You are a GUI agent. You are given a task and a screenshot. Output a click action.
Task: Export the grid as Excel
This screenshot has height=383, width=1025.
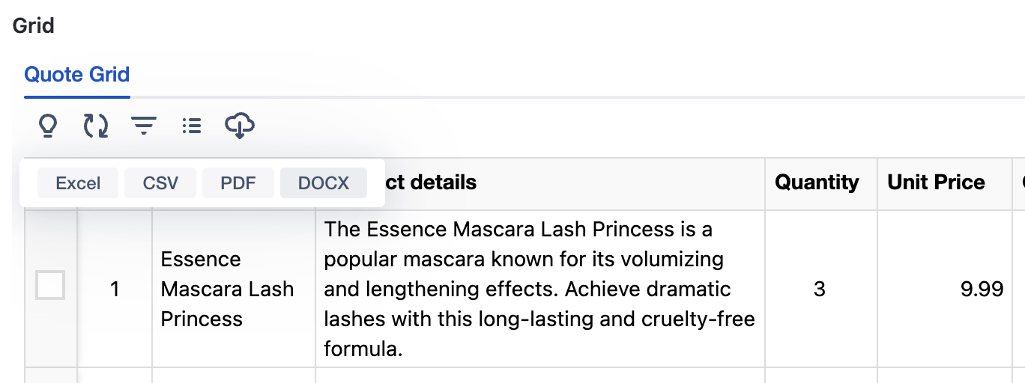click(78, 183)
